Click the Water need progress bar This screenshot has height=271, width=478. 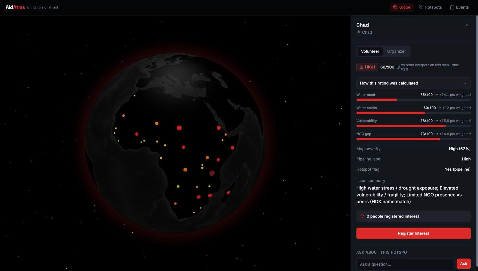pyautogui.click(x=413, y=100)
